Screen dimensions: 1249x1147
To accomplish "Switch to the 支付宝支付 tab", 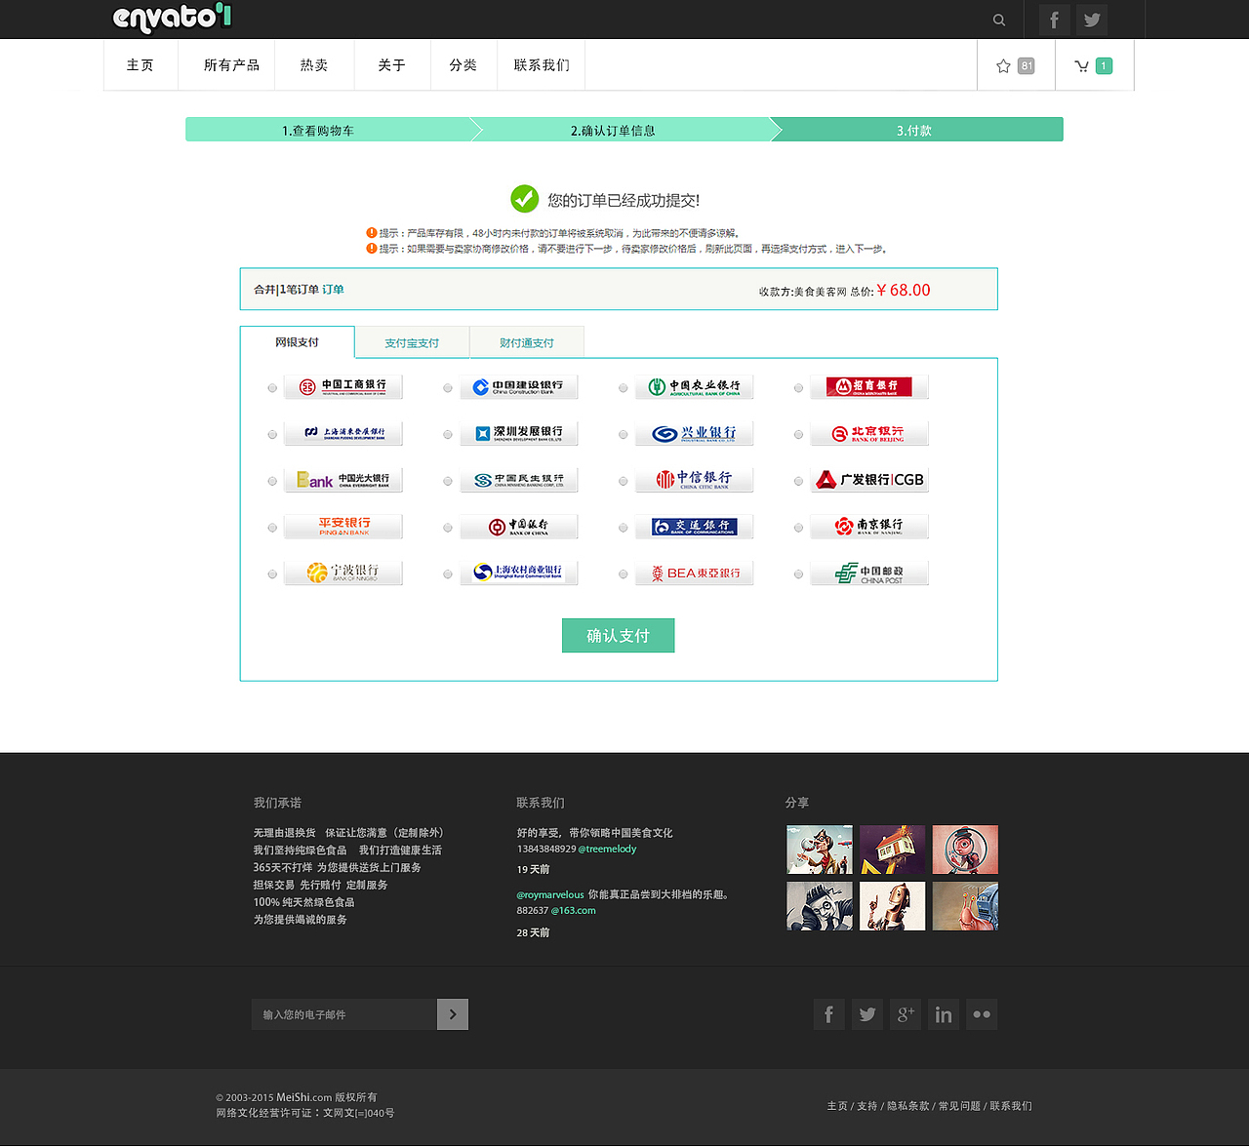I will point(411,342).
